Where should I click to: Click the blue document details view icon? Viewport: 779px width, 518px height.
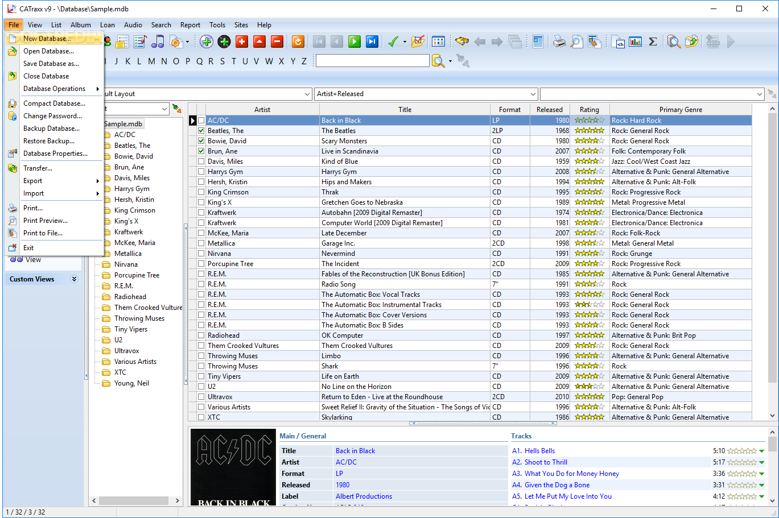(x=538, y=42)
